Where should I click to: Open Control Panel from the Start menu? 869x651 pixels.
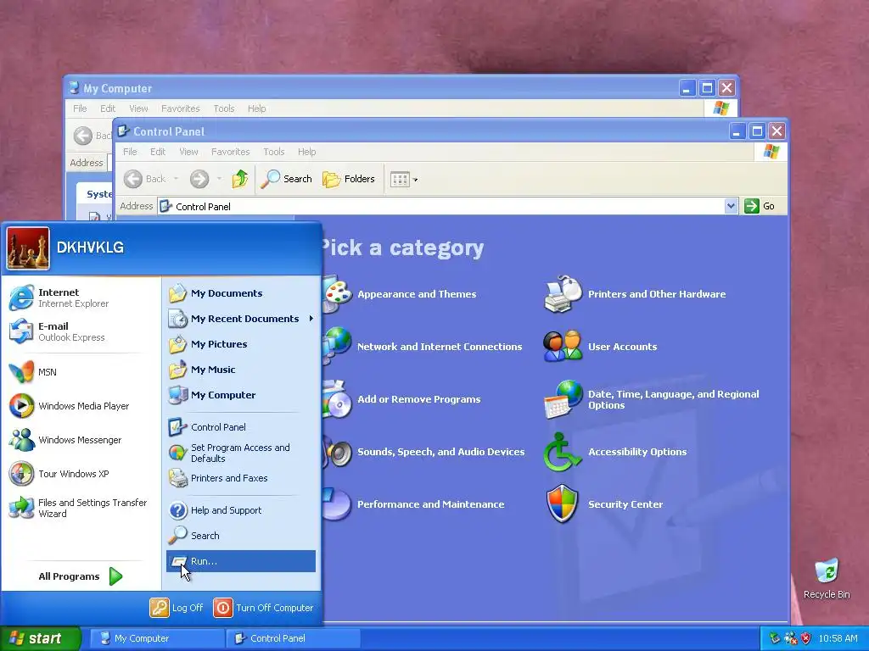coord(240,427)
